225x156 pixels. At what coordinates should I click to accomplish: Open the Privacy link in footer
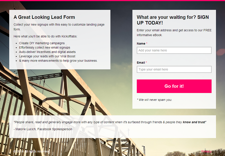pyautogui.click(x=206, y=152)
